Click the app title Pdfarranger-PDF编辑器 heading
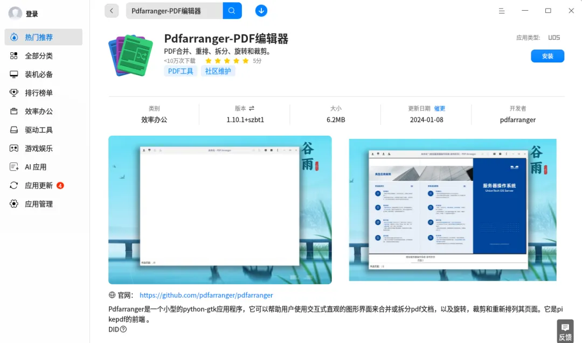 click(x=226, y=39)
